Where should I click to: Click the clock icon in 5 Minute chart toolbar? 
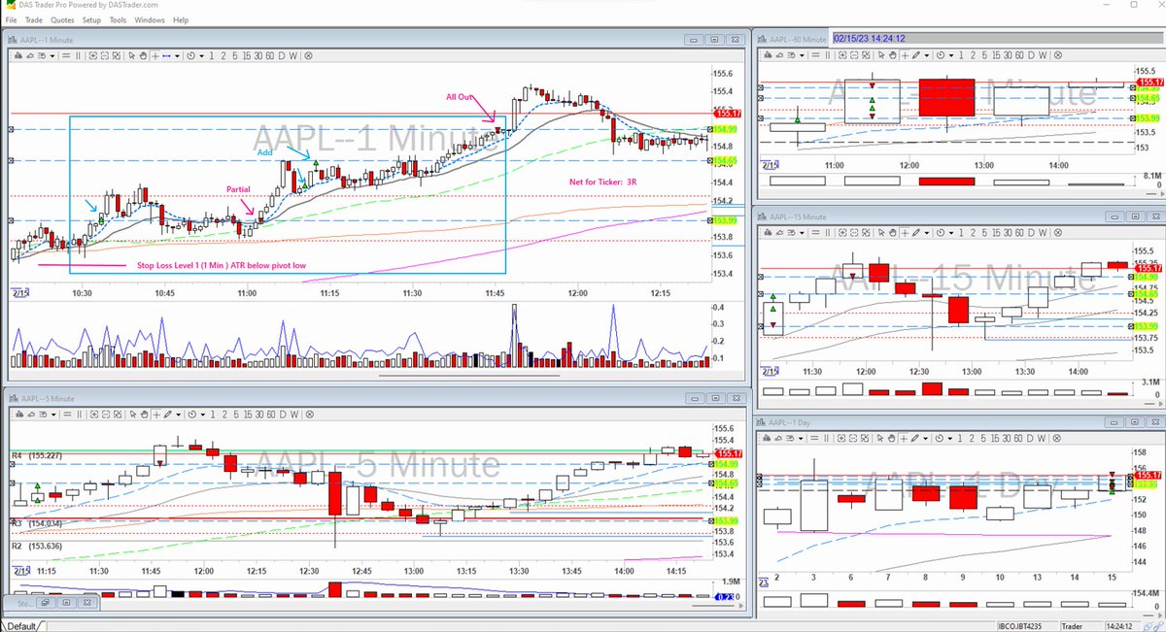[x=191, y=415]
